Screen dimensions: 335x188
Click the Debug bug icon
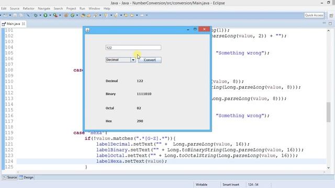pos(36,15)
